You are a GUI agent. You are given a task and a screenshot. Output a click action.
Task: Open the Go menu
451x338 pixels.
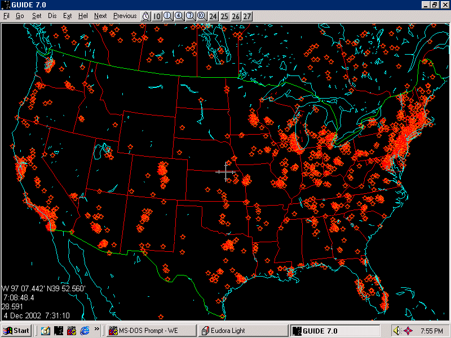pos(20,16)
